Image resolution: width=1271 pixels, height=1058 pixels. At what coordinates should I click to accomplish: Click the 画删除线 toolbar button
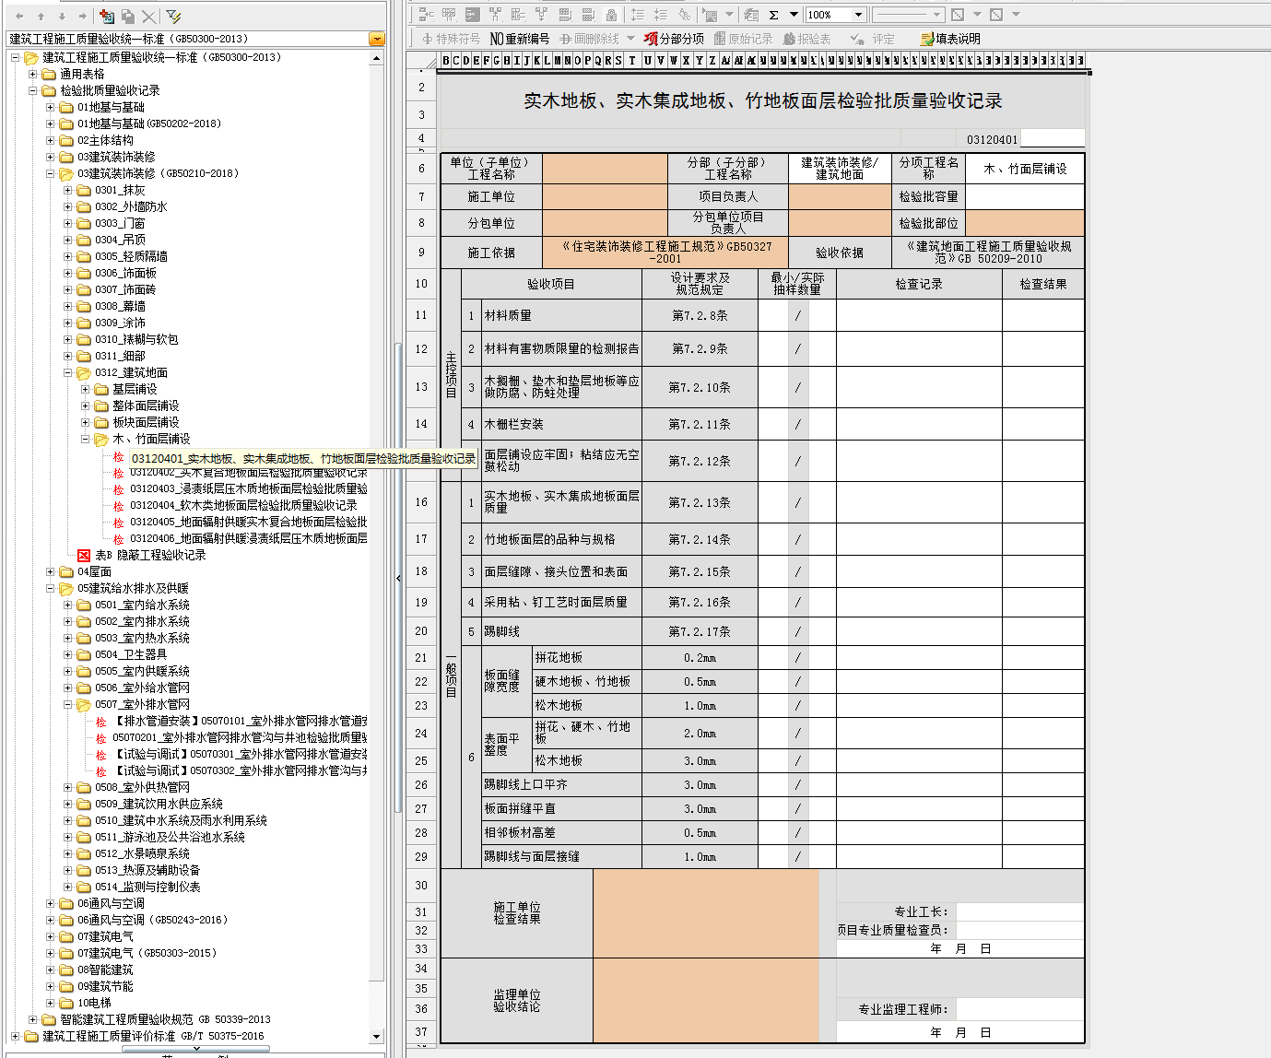(589, 39)
